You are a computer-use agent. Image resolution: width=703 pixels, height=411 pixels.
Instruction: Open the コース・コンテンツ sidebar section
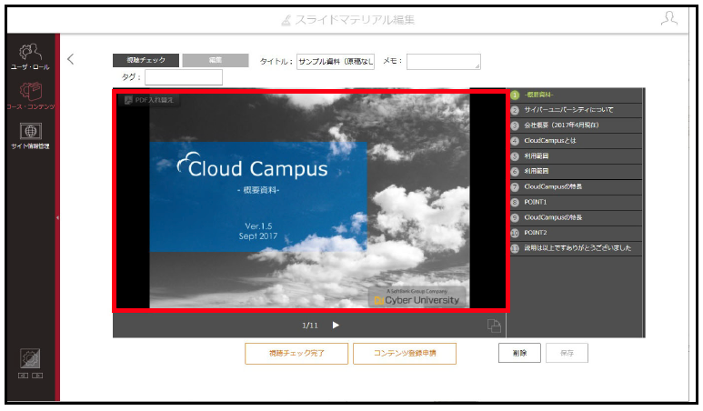pyautogui.click(x=30, y=95)
